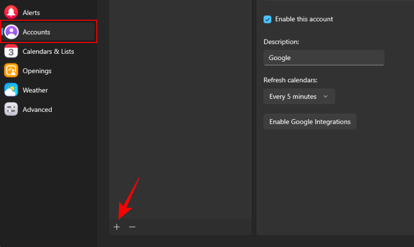This screenshot has height=247, width=414.
Task: Open the Alerts settings section
Action: [x=31, y=12]
